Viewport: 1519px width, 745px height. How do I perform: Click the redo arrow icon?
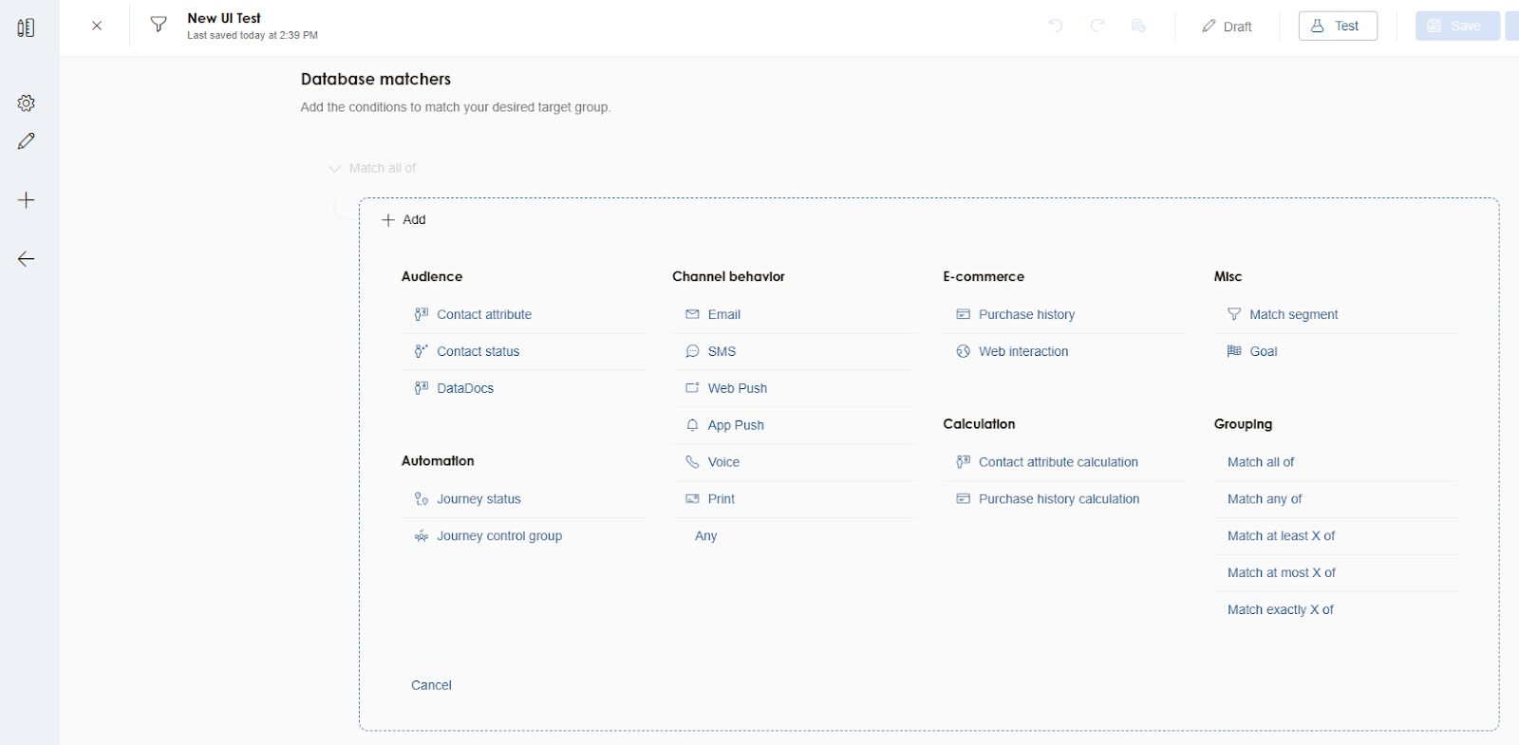[x=1097, y=26]
